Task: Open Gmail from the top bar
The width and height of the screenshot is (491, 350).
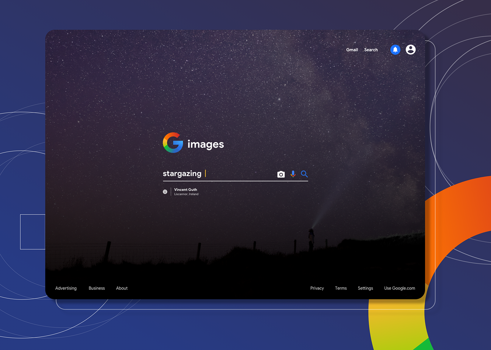Action: pyautogui.click(x=352, y=50)
